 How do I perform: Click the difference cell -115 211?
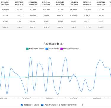tap(87, 21)
